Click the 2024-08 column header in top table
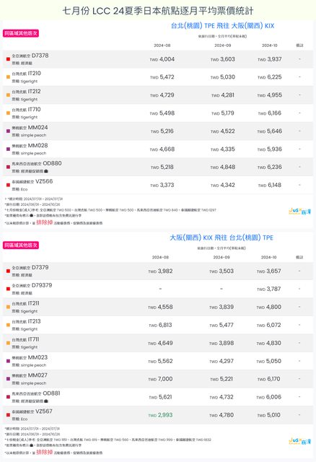This screenshot has height=462, width=316. [162, 45]
